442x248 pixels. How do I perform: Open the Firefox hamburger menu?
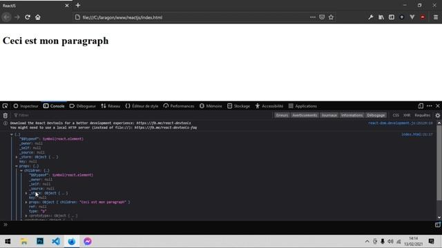click(x=436, y=17)
